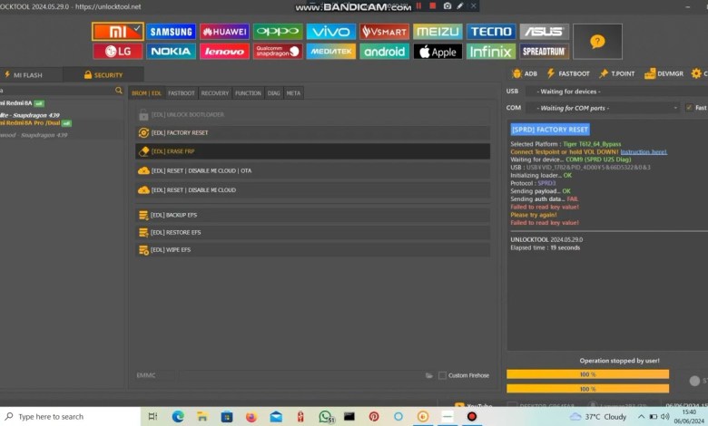Click the search magnifier in model list
708x426 pixels.
pyautogui.click(x=119, y=91)
